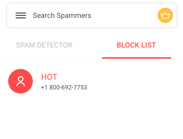The image size is (183, 139).
Task: Upgrade to premium using the crown button
Action: pyautogui.click(x=165, y=15)
